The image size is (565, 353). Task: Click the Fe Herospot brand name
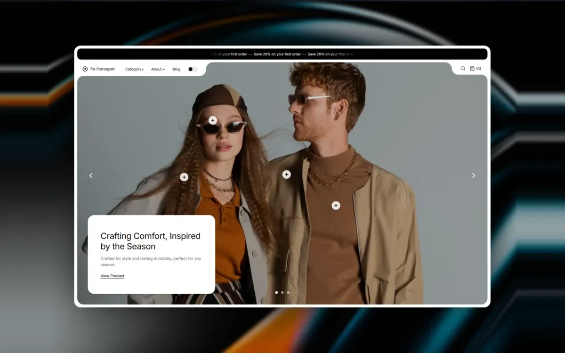[x=103, y=69]
